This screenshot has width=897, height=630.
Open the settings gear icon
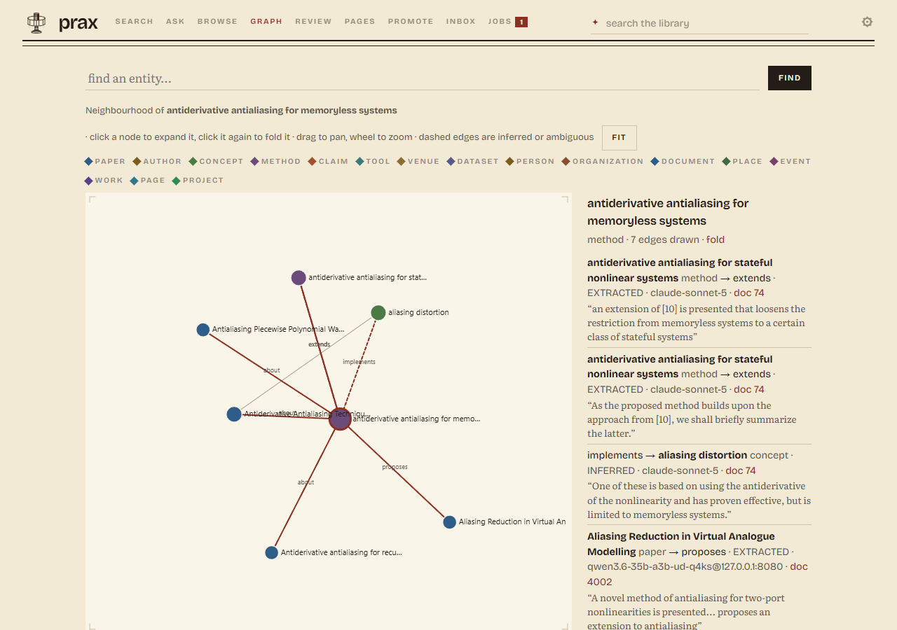867,22
